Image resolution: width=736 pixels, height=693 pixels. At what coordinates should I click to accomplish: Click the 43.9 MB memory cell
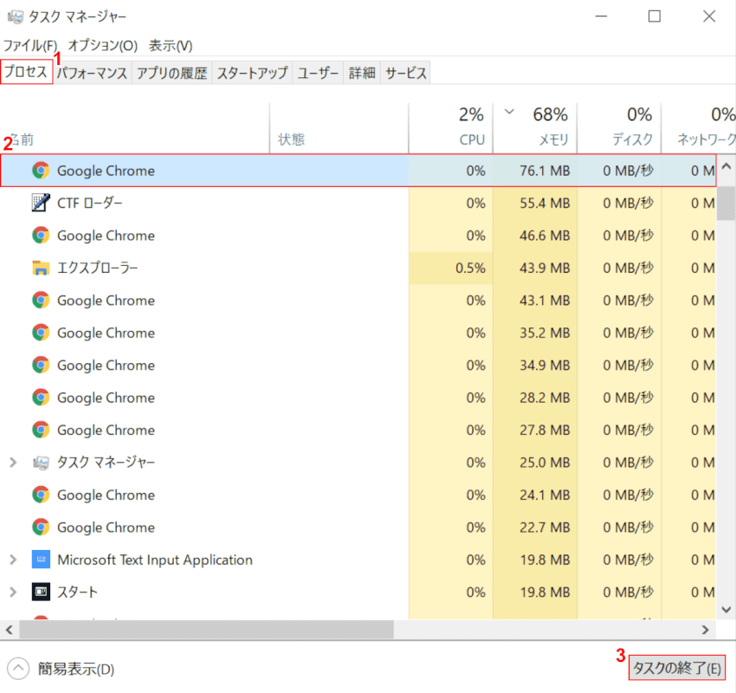[x=535, y=268]
